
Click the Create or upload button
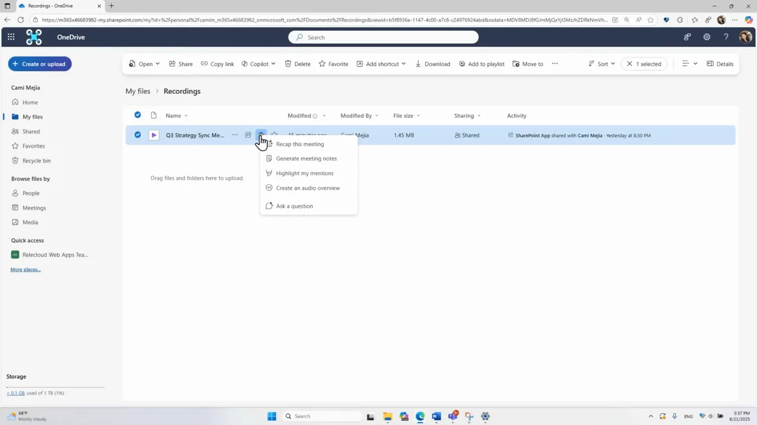40,64
